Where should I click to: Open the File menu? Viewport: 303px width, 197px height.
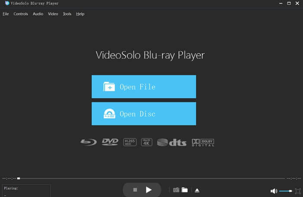6,14
